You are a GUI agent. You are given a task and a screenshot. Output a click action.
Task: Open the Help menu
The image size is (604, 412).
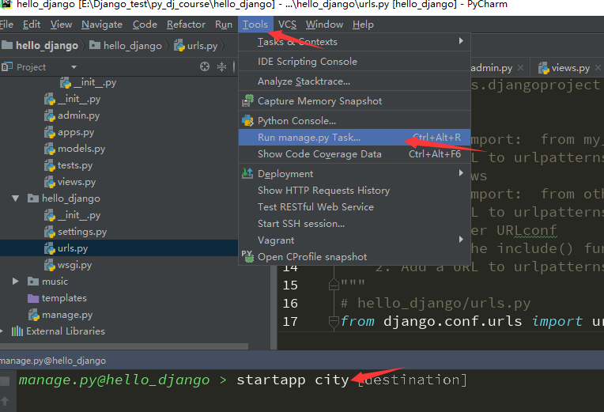363,25
